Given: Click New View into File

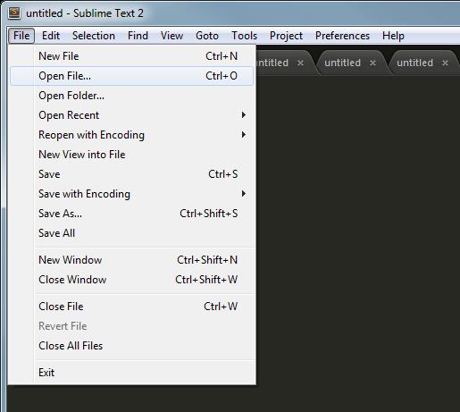Looking at the screenshot, I should pyautogui.click(x=131, y=155).
